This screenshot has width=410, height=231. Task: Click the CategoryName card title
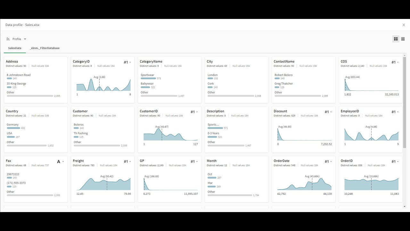point(151,62)
